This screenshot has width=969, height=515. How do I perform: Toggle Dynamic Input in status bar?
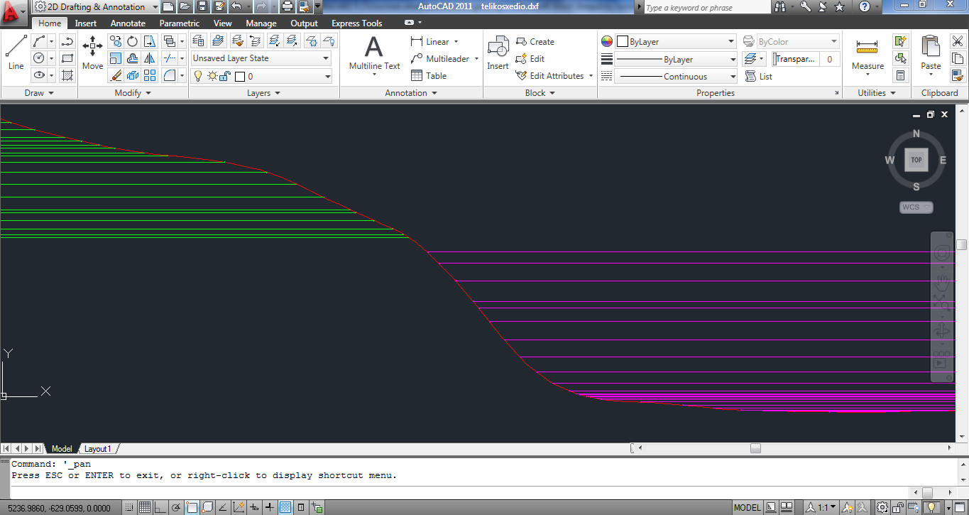(254, 507)
